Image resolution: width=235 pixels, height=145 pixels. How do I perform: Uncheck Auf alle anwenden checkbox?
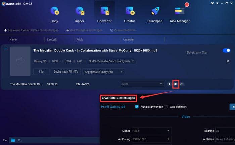coord(137,107)
